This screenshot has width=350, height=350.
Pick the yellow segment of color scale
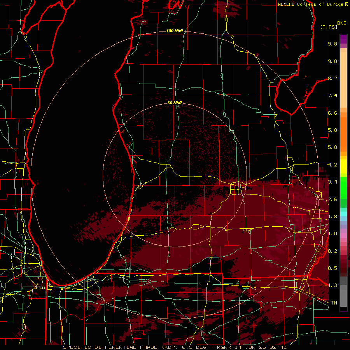point(343,166)
